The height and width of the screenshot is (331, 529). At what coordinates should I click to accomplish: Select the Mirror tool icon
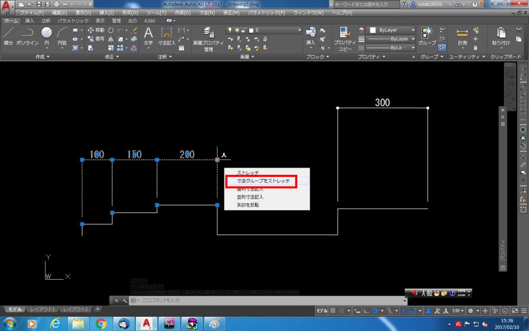111,39
